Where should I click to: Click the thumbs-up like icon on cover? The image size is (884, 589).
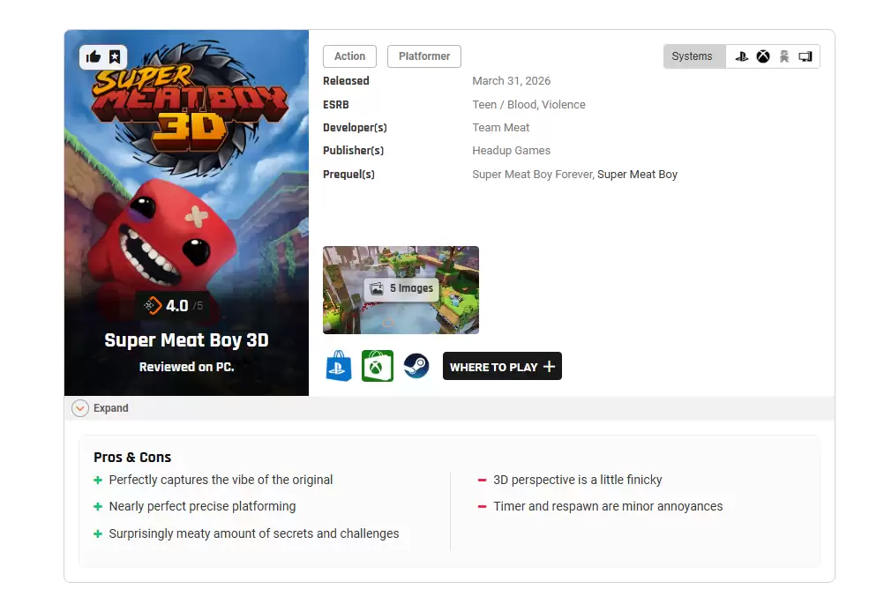pos(93,57)
